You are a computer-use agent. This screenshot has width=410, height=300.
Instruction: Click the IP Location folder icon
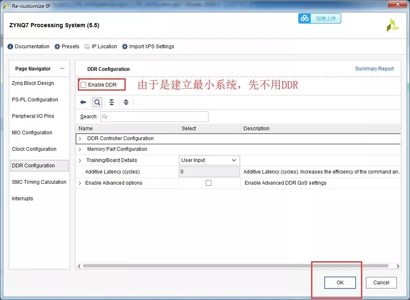click(87, 47)
